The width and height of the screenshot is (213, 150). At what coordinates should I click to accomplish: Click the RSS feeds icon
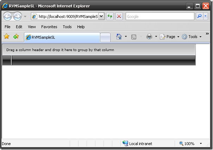134,37
